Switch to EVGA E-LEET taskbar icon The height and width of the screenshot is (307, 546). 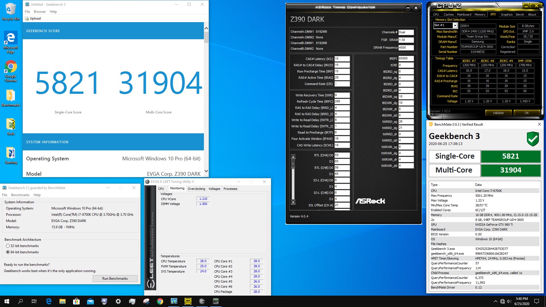coord(202,301)
